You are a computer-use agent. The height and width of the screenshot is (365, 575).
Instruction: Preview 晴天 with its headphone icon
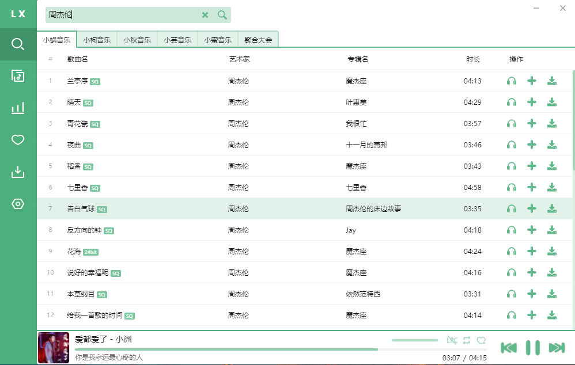511,102
